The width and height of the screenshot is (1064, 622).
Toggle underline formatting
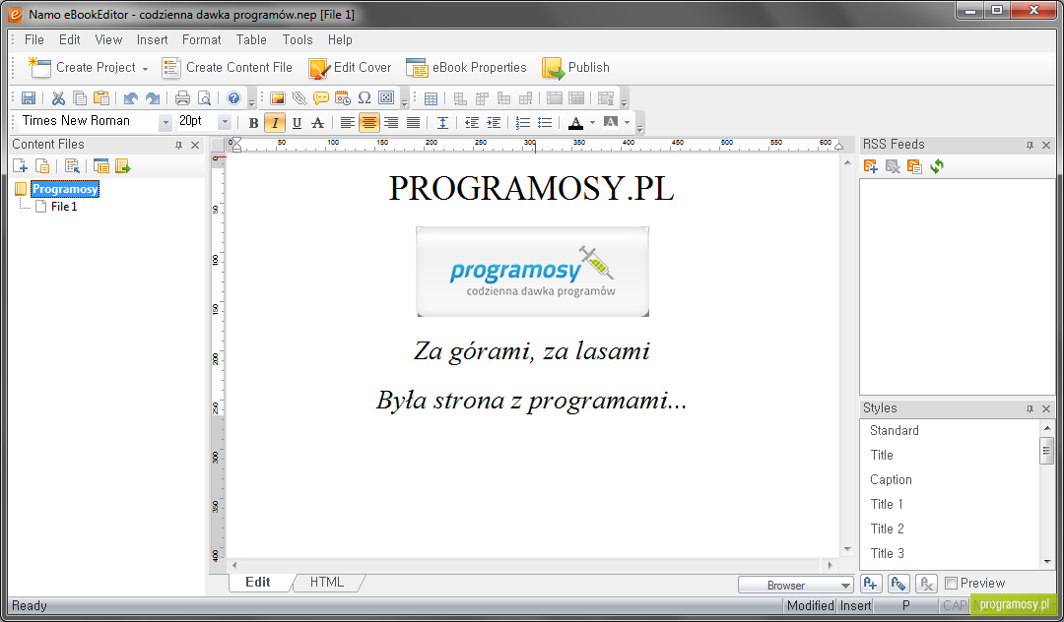click(x=297, y=123)
